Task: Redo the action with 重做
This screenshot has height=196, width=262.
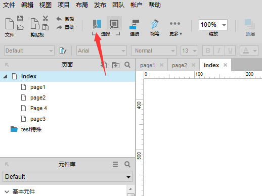Action: point(65,27)
